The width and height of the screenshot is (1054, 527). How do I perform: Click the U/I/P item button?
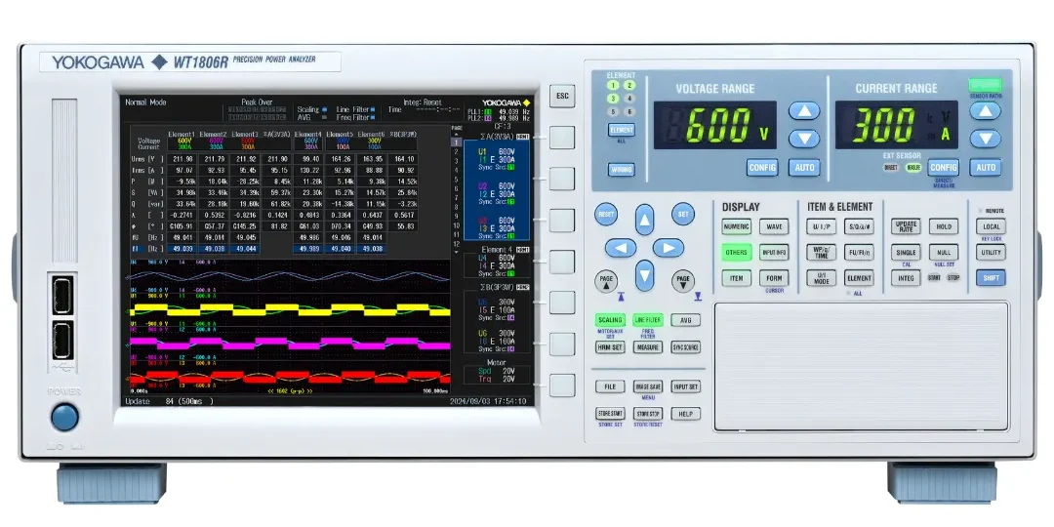(822, 227)
